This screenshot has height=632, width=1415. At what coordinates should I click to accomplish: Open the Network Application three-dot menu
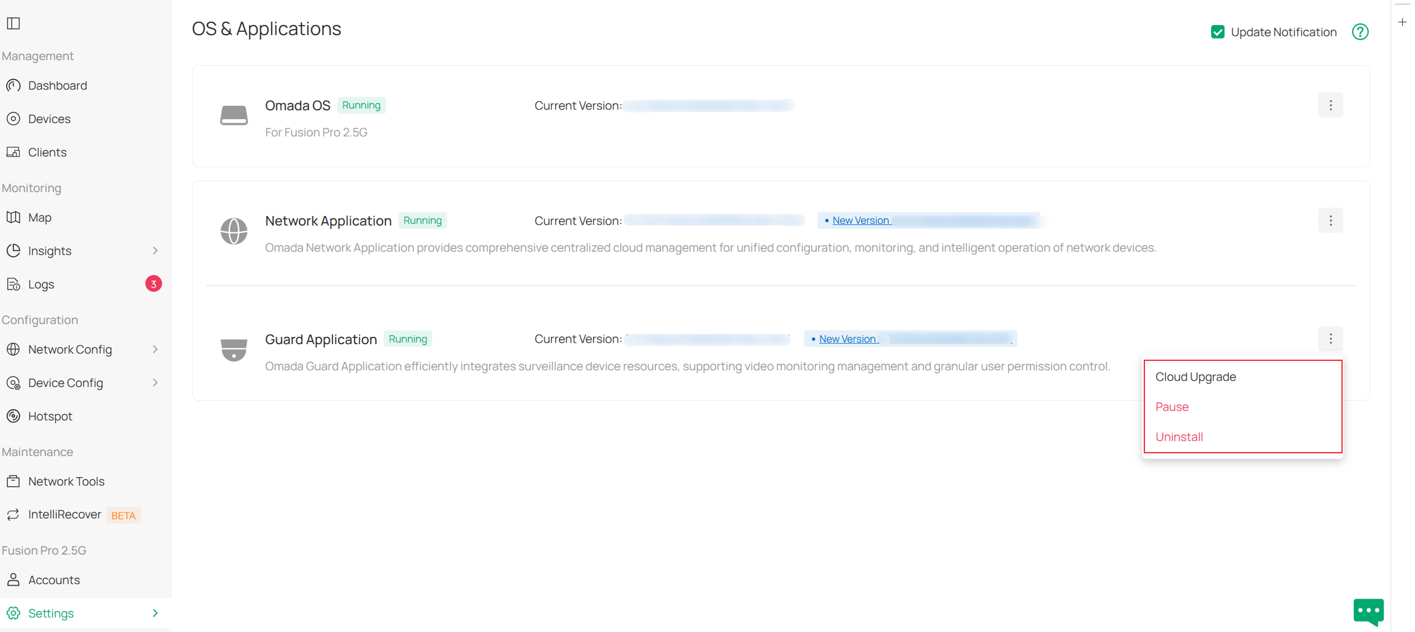(1331, 220)
